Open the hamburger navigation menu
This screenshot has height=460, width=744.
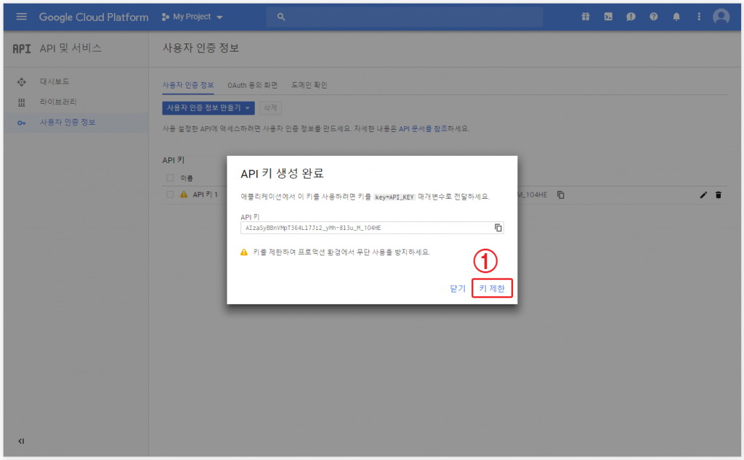pyautogui.click(x=21, y=17)
